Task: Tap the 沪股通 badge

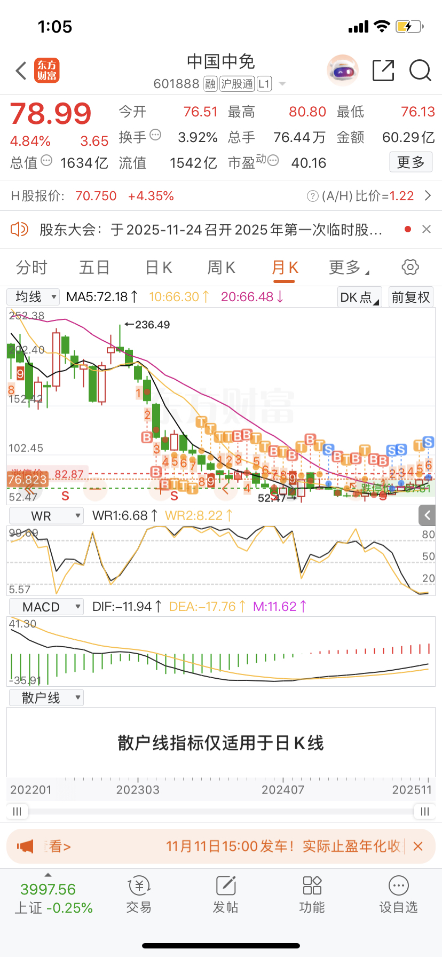Action: click(x=237, y=84)
